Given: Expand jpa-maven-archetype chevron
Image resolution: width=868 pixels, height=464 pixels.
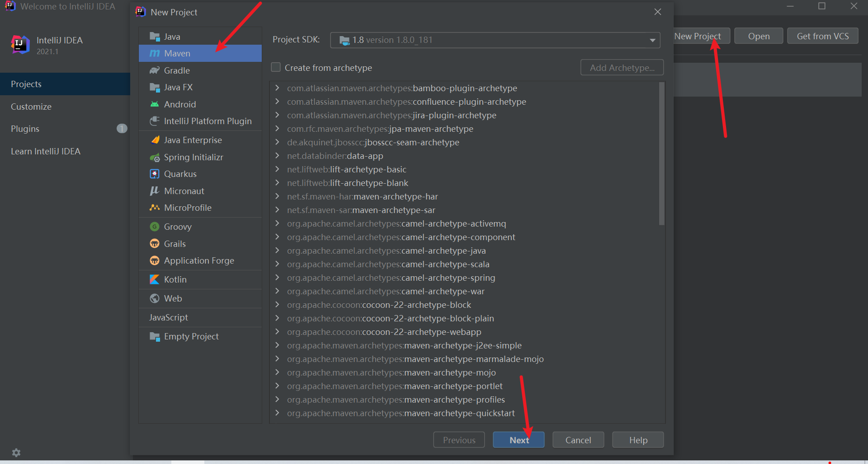Looking at the screenshot, I should (277, 128).
